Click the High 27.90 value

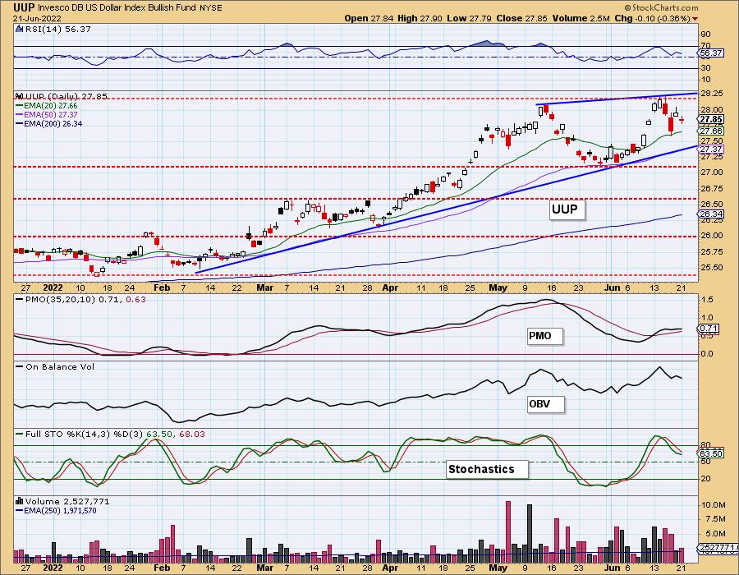click(x=418, y=18)
